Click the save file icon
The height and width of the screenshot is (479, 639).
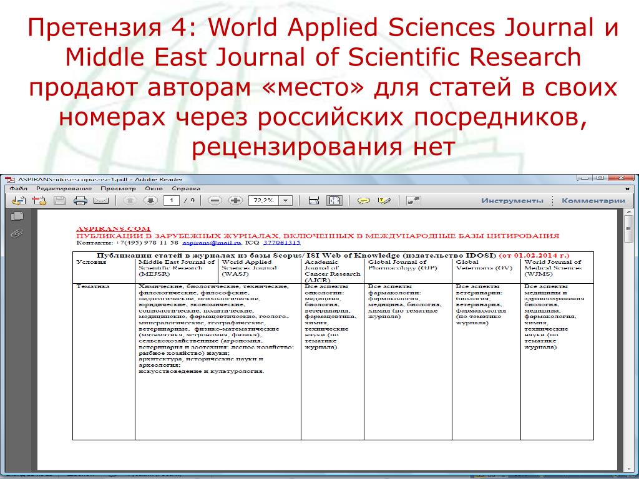coord(60,200)
